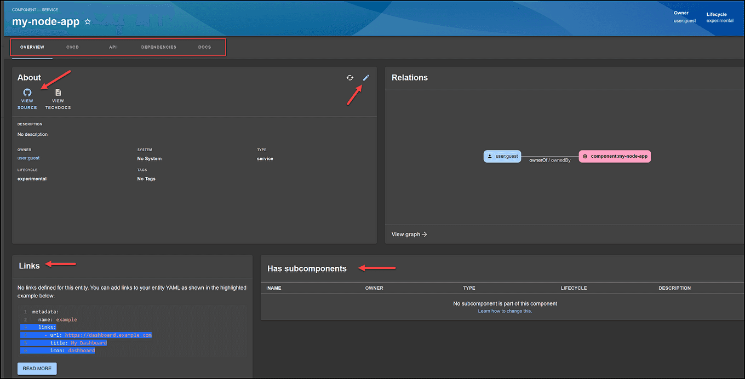Click the user:guest owner link in About
Screen dimensions: 745x379
pyautogui.click(x=28, y=158)
